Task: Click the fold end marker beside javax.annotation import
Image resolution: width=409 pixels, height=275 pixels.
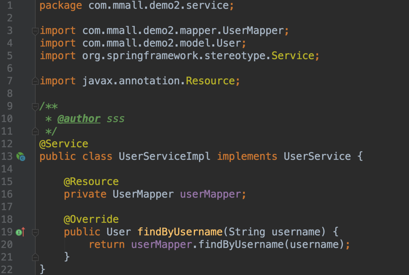Action: coord(35,81)
